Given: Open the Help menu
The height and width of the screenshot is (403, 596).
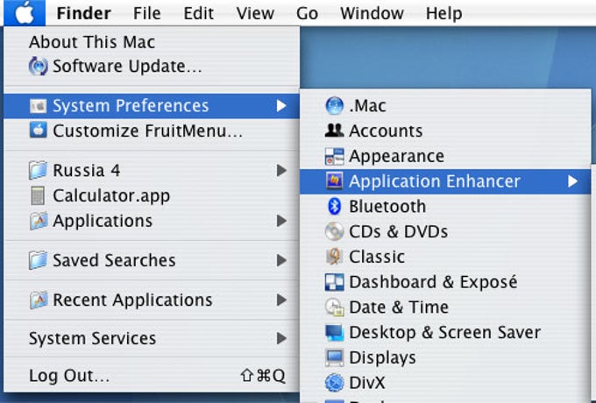Looking at the screenshot, I should coord(444,13).
